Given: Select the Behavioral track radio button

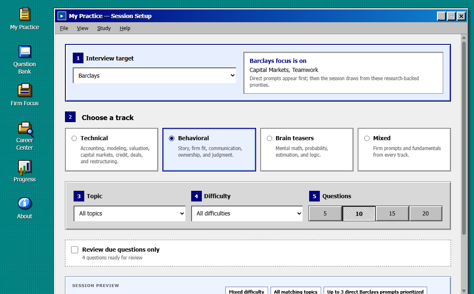Looking at the screenshot, I should [172, 138].
